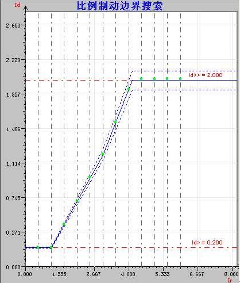The image size is (240, 283).
Task: Click the Id vertical axis label
Action: (17, 5)
